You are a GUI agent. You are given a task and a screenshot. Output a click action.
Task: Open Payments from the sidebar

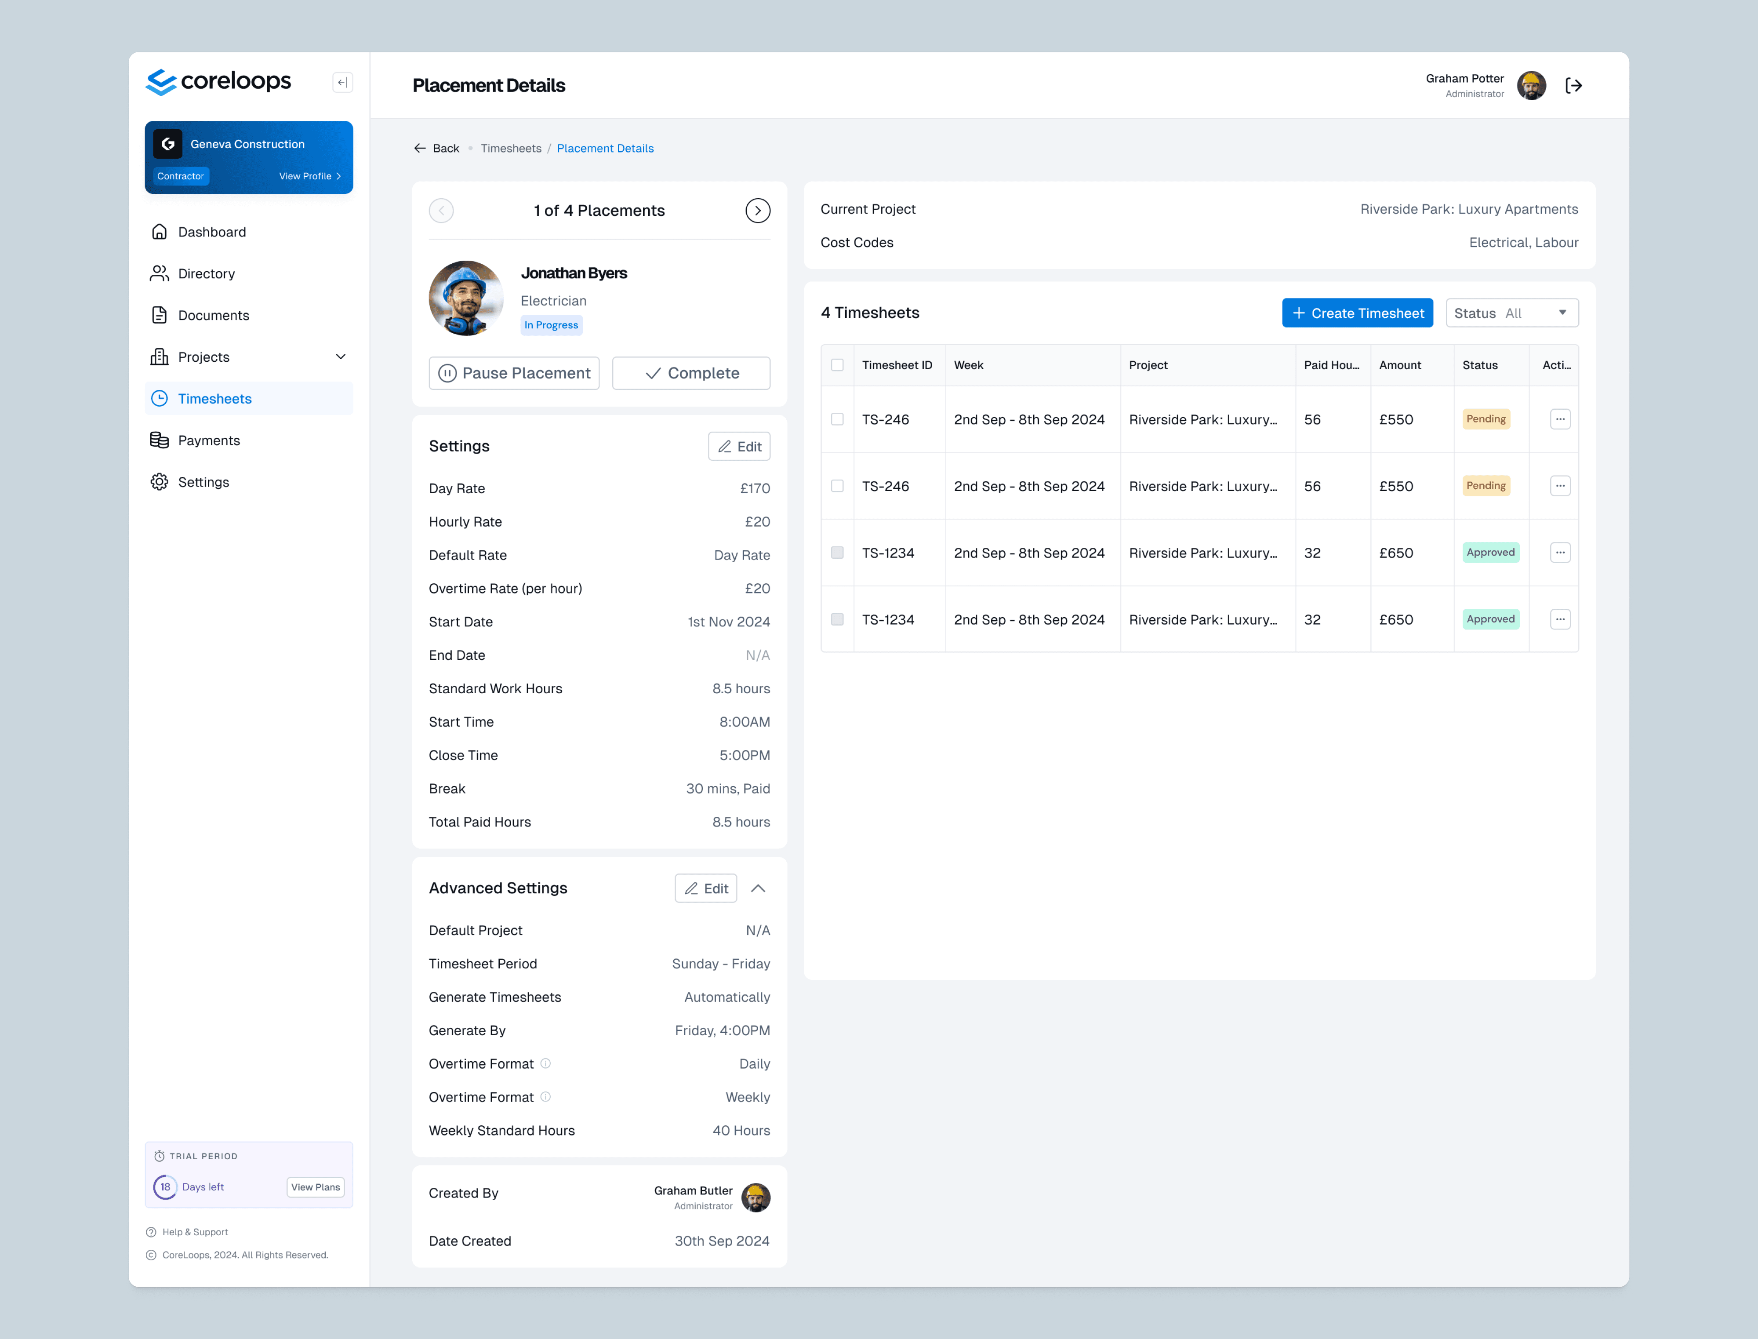click(x=209, y=440)
